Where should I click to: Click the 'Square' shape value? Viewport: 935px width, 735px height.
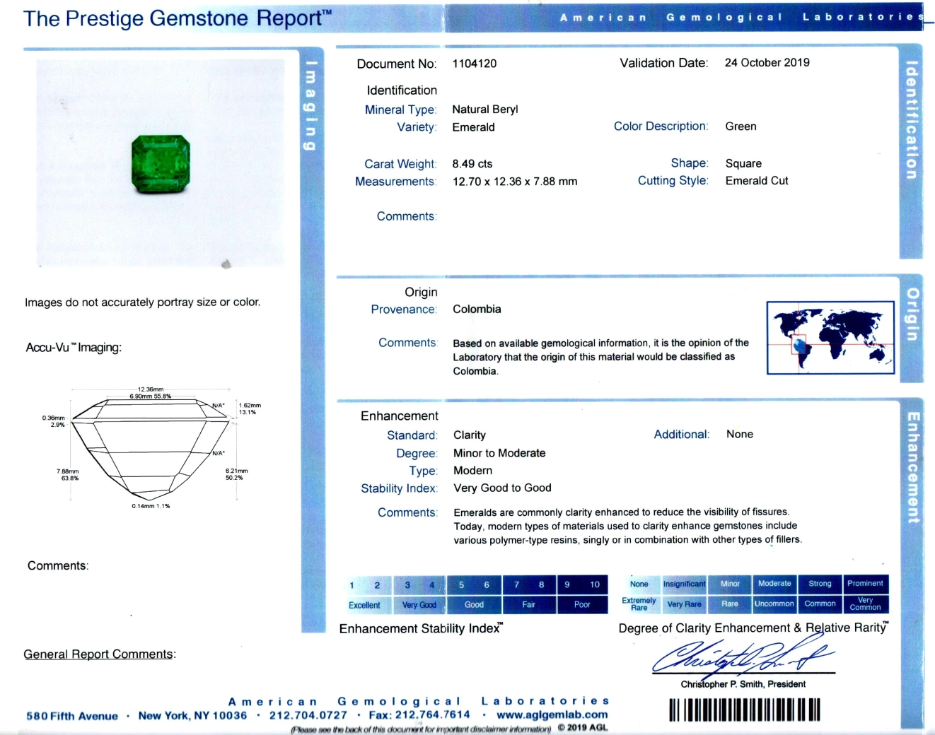(743, 163)
